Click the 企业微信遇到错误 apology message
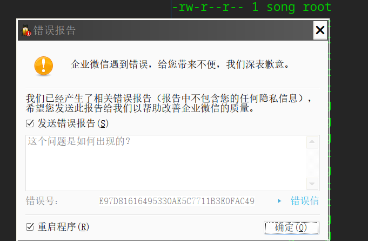The image size is (368, 241). coord(180,64)
